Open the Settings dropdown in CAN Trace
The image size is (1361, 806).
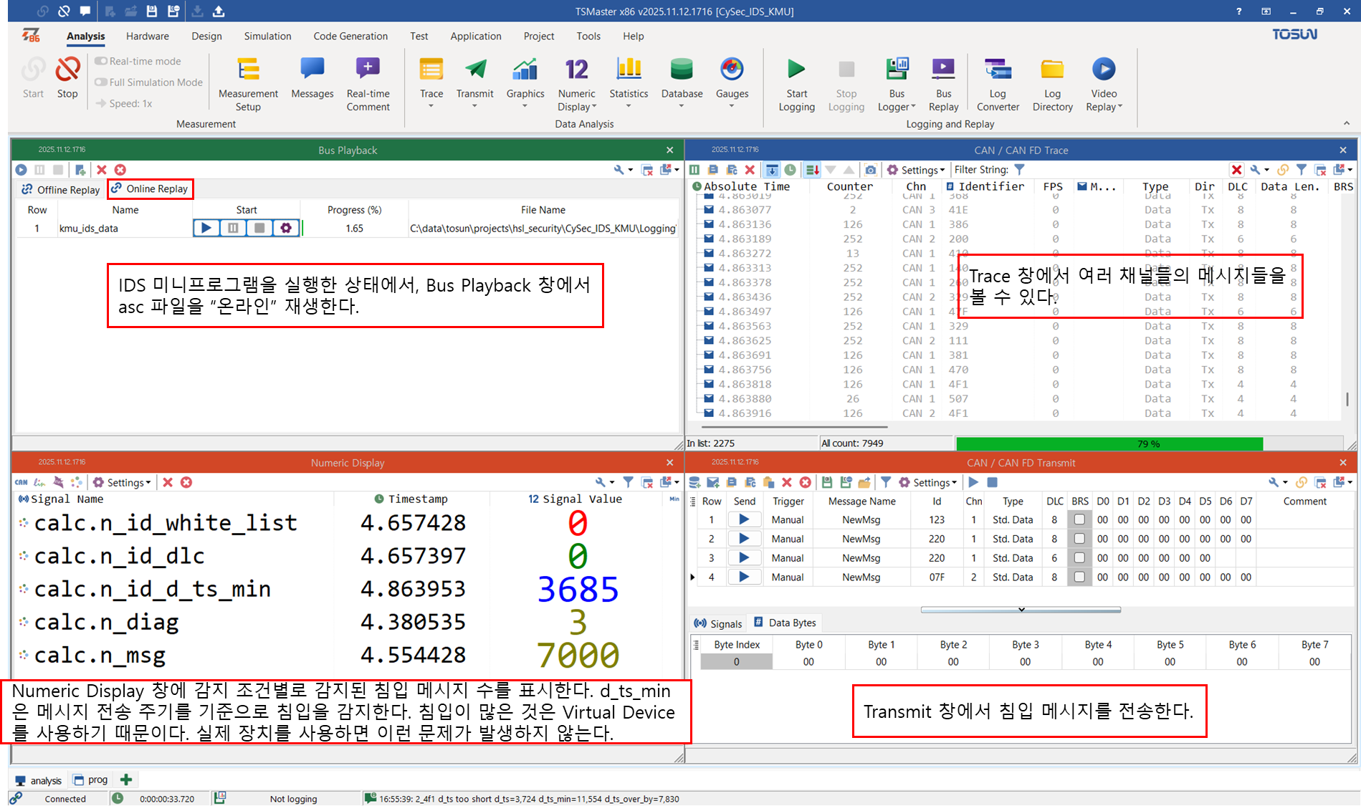click(916, 170)
